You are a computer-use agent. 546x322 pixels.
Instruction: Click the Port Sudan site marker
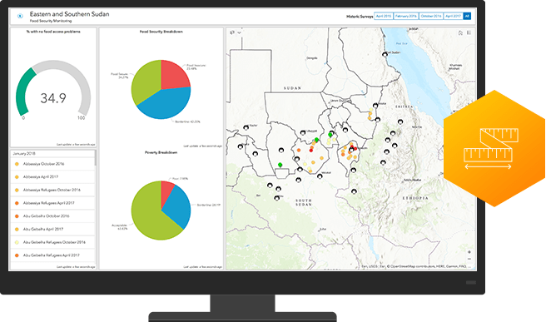(x=385, y=54)
